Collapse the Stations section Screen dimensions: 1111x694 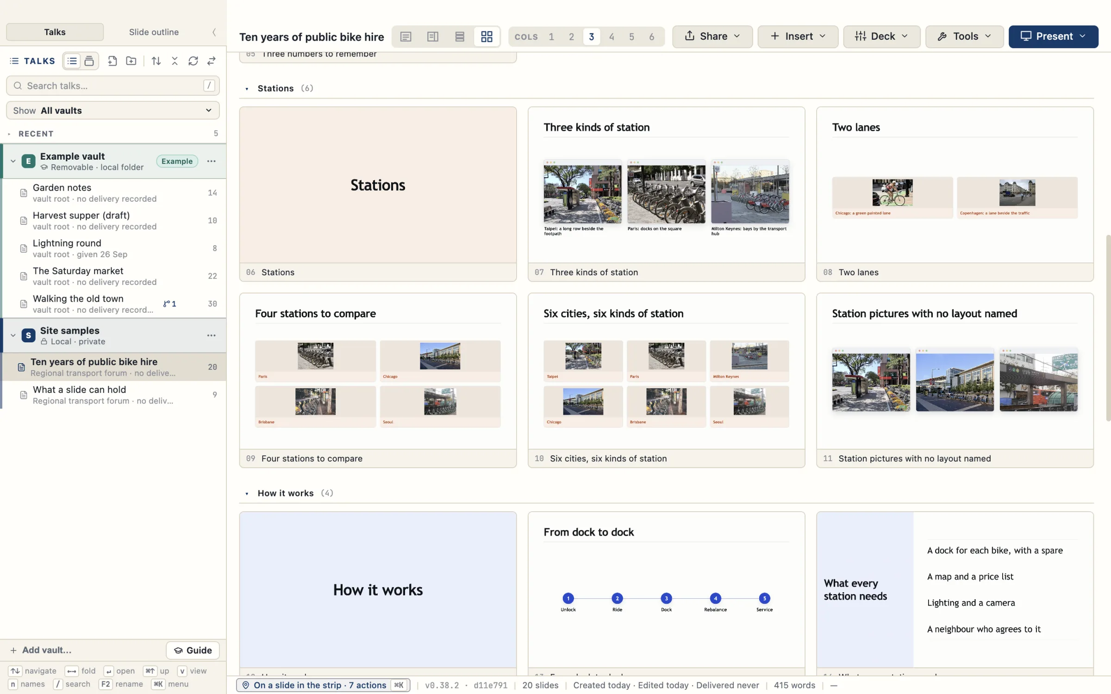coord(247,88)
